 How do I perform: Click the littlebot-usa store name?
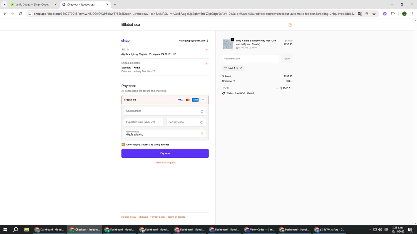pyautogui.click(x=131, y=25)
